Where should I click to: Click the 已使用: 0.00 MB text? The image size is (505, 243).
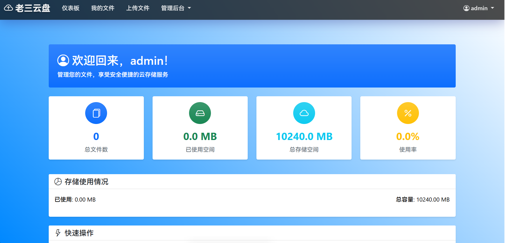(75, 200)
